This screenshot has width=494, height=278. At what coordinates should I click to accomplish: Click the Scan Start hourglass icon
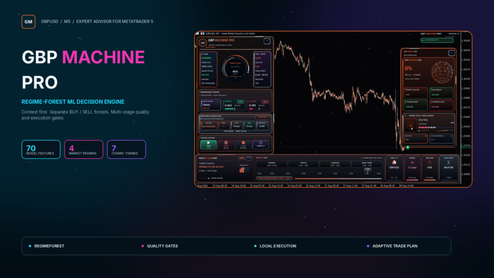(448, 163)
